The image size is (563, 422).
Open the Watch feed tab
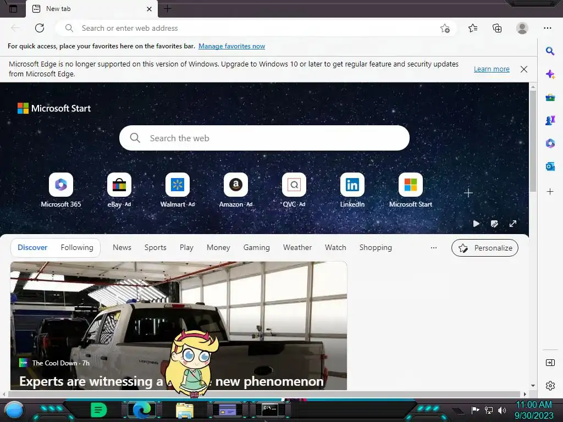pyautogui.click(x=335, y=248)
